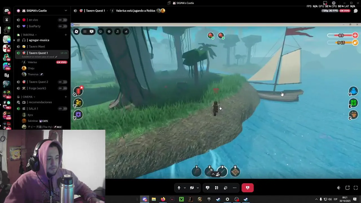This screenshot has height=203, width=361.
Task: Click the T treasure chest icon
Action: [x=78, y=103]
